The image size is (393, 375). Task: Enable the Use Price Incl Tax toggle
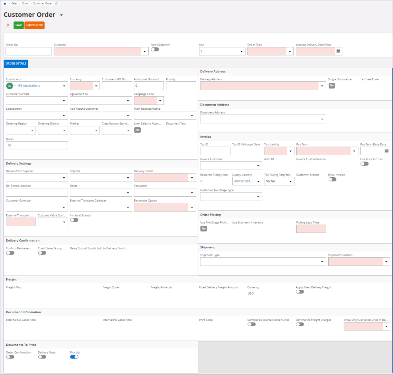(364, 164)
